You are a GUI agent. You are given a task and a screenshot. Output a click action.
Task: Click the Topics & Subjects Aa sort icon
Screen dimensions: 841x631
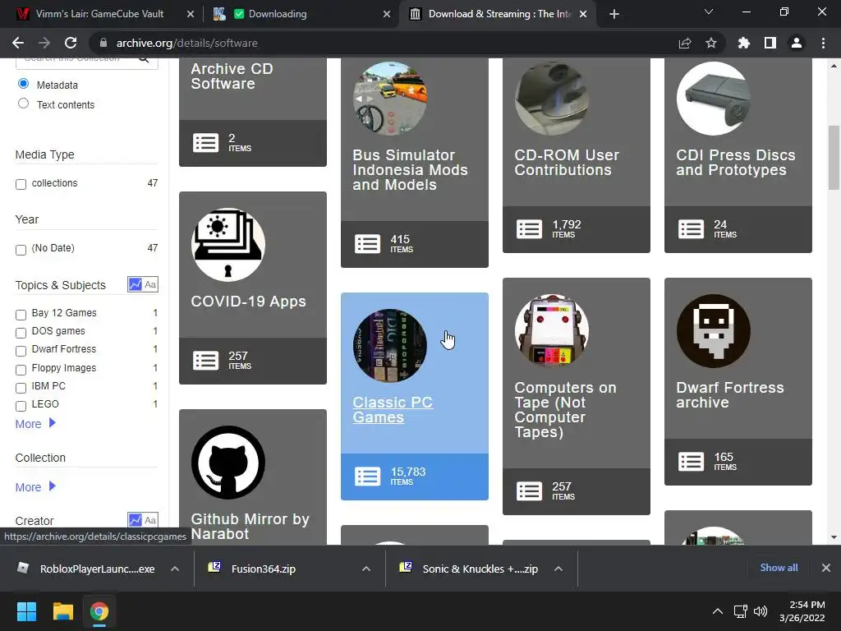(151, 284)
